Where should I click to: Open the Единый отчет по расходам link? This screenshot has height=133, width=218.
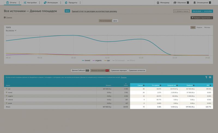pos(94,11)
